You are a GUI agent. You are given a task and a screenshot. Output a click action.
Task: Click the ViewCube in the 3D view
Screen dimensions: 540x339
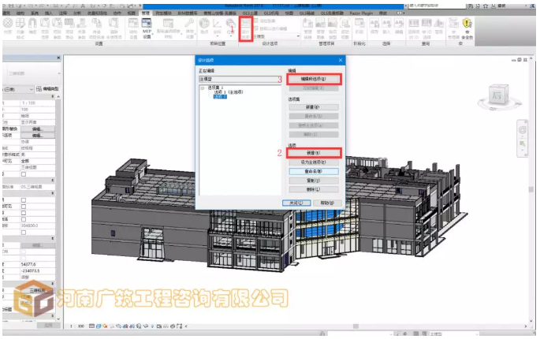click(x=498, y=95)
